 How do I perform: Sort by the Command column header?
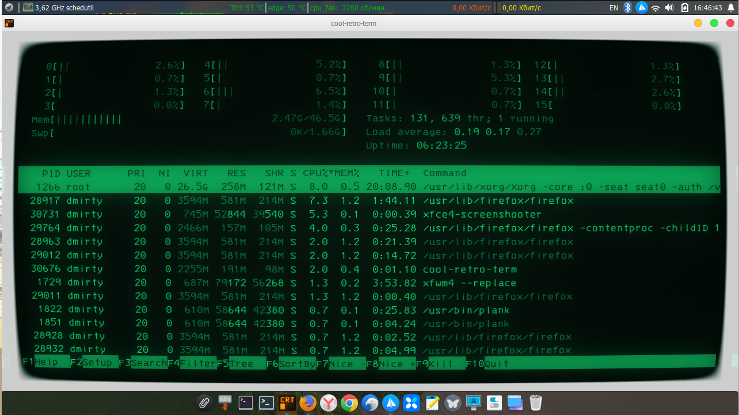(445, 173)
